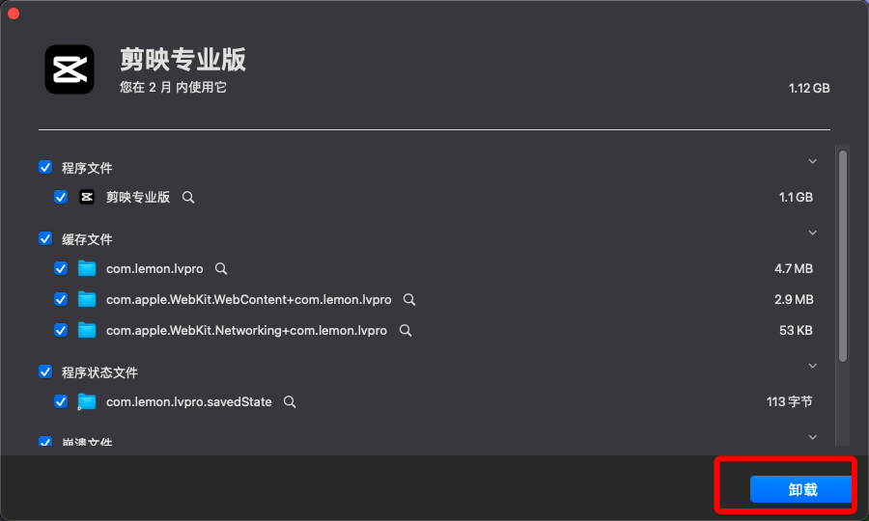Click com.apple.WebKit.WebContent+com.lemon.lvpro name
869x521 pixels.
[x=249, y=299]
